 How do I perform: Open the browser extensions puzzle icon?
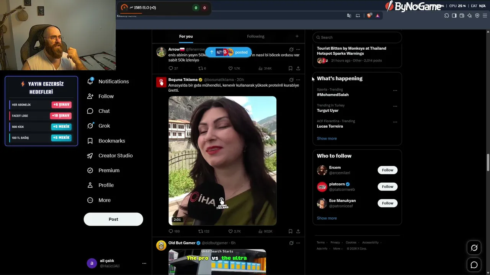click(x=447, y=16)
